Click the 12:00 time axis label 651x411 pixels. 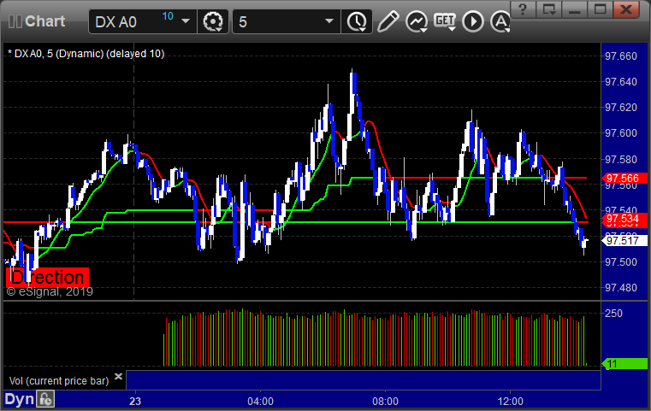point(510,401)
